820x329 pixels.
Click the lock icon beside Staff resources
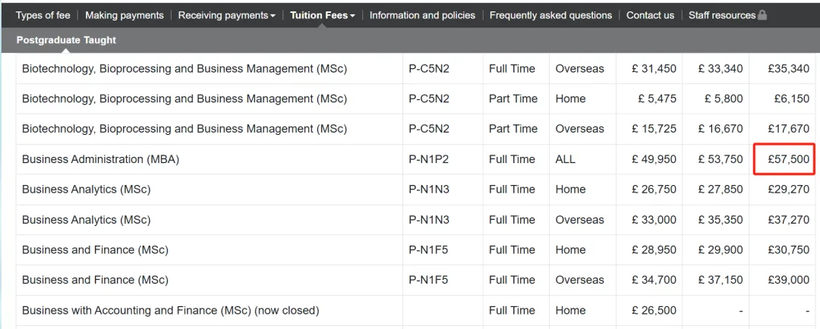point(762,15)
